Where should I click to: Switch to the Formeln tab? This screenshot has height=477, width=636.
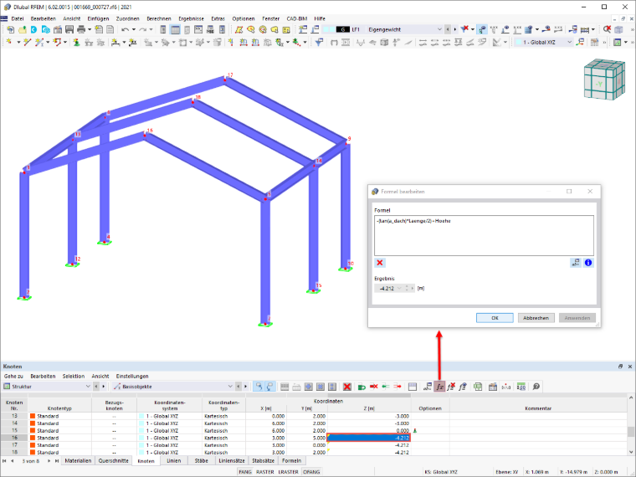coord(291,461)
